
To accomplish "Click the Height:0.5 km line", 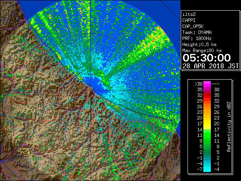I will 199,44.
